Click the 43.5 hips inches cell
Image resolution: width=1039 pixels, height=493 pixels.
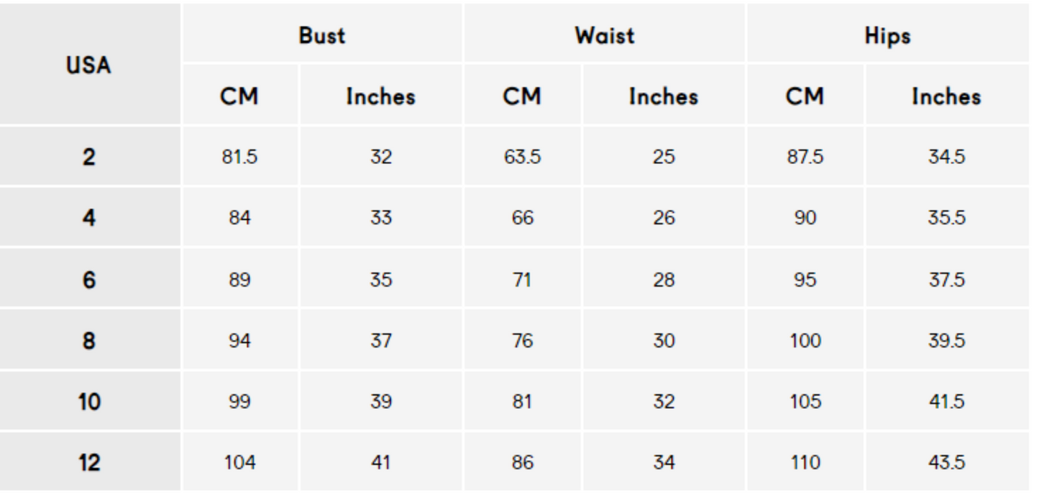[946, 463]
